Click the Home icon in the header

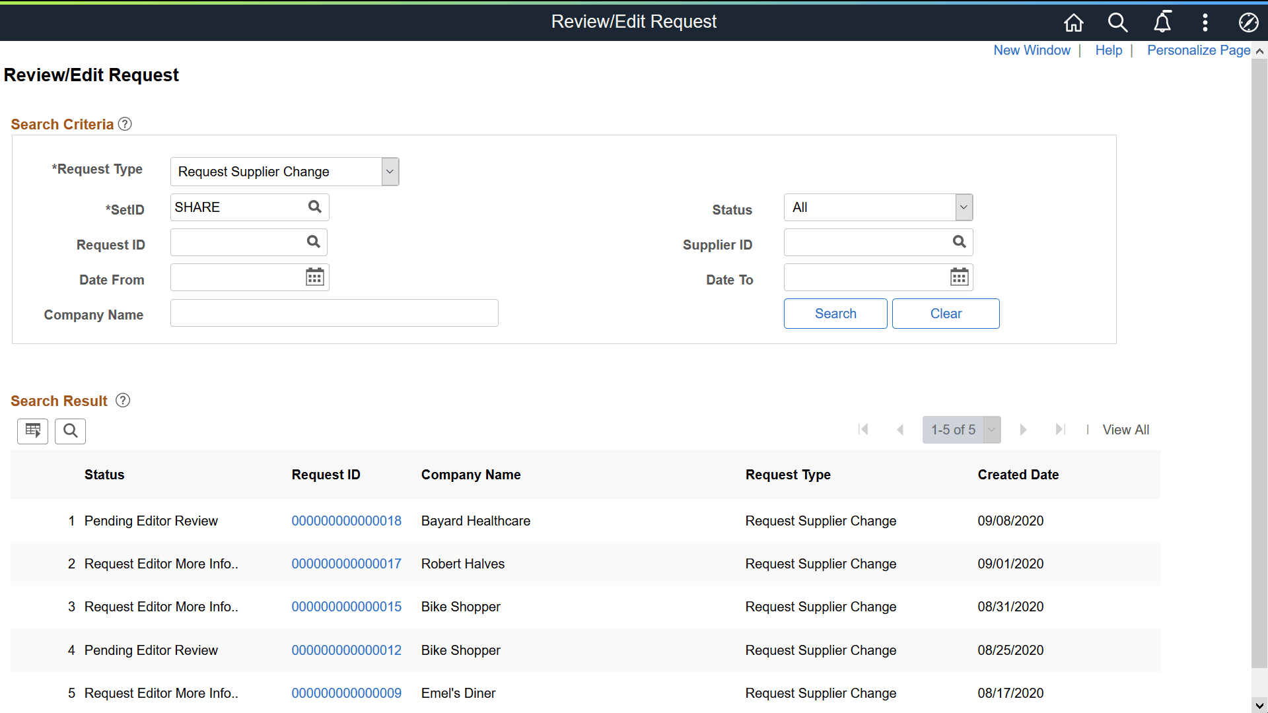click(x=1073, y=22)
